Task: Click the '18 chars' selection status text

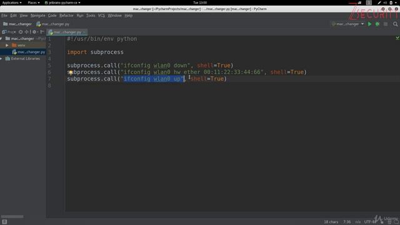Action: click(331, 222)
